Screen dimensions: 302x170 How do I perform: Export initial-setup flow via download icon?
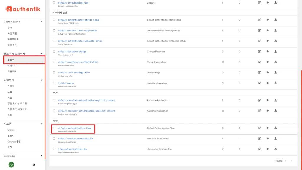275,83
